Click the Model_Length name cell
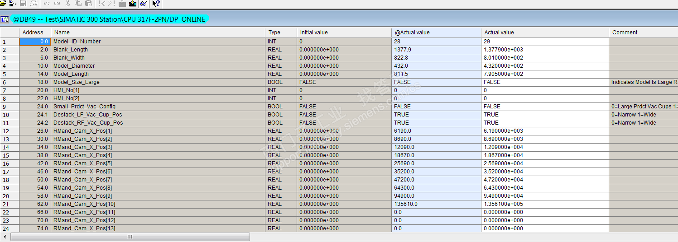 pyautogui.click(x=158, y=74)
